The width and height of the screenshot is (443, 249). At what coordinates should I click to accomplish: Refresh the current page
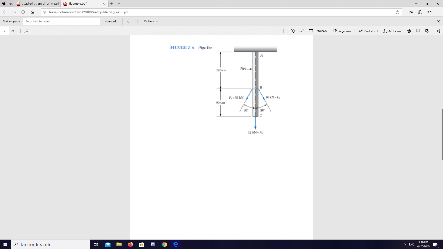point(23,12)
